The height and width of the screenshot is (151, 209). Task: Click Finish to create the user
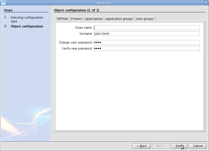tap(180, 146)
